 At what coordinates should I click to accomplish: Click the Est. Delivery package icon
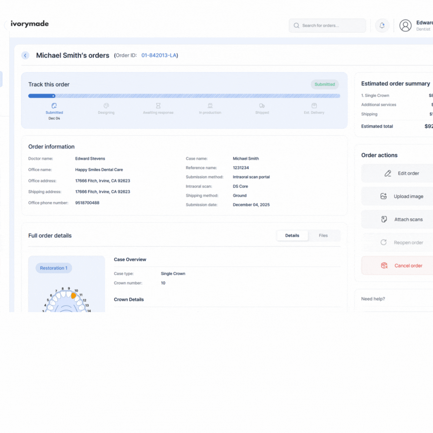tap(314, 105)
